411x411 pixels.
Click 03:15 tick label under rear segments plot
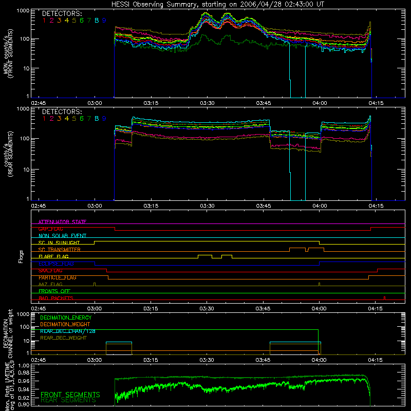[151, 206]
